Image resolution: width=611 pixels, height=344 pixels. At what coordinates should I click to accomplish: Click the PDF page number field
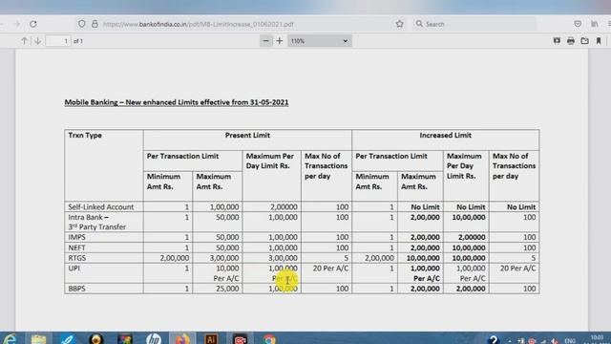click(58, 41)
